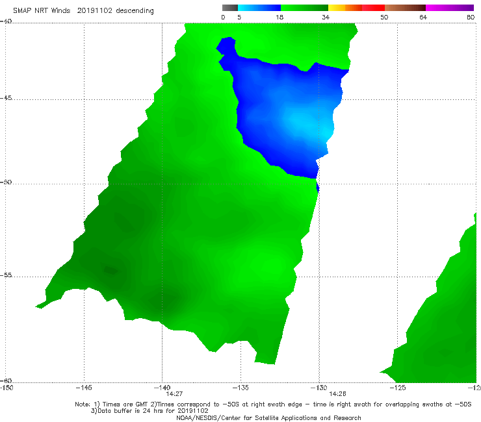The width and height of the screenshot is (481, 422).
Task: Click the color bar label '5'
Action: [x=239, y=17]
